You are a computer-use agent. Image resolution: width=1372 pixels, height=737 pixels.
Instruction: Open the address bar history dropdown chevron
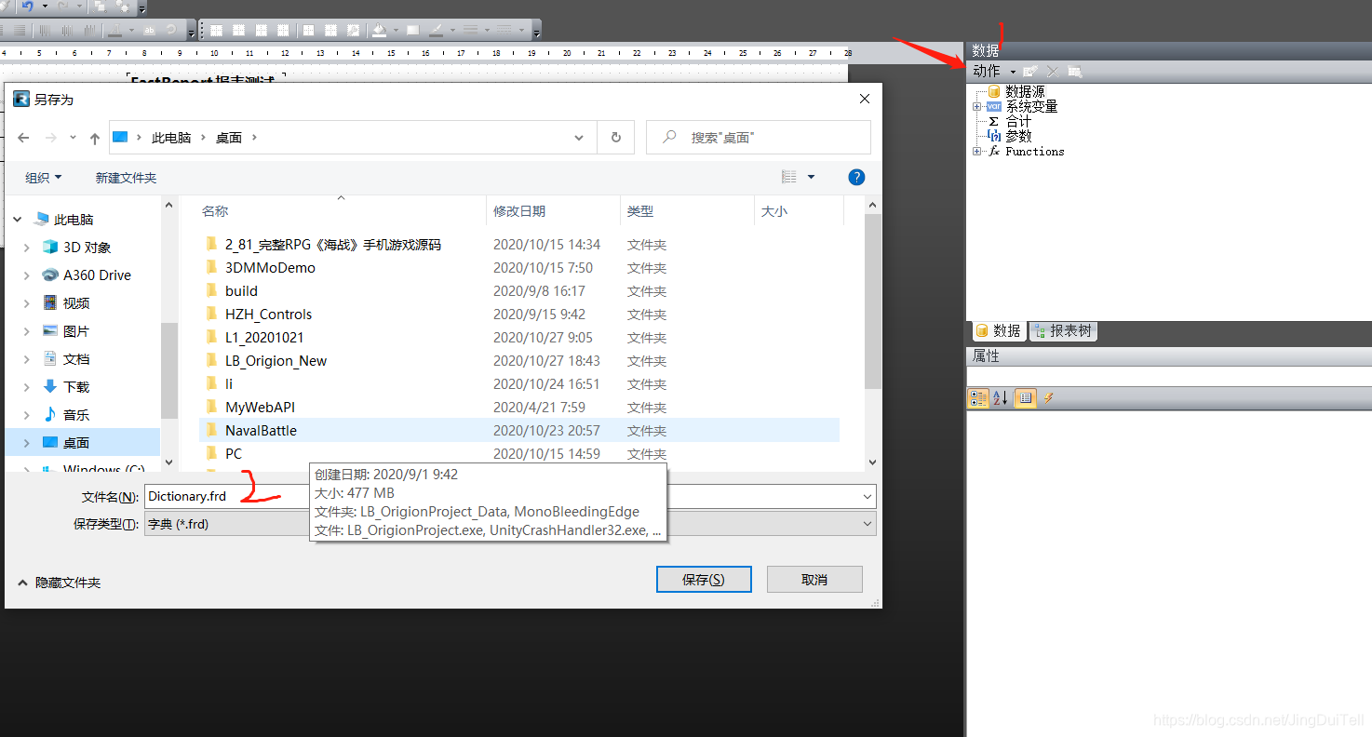tap(579, 138)
